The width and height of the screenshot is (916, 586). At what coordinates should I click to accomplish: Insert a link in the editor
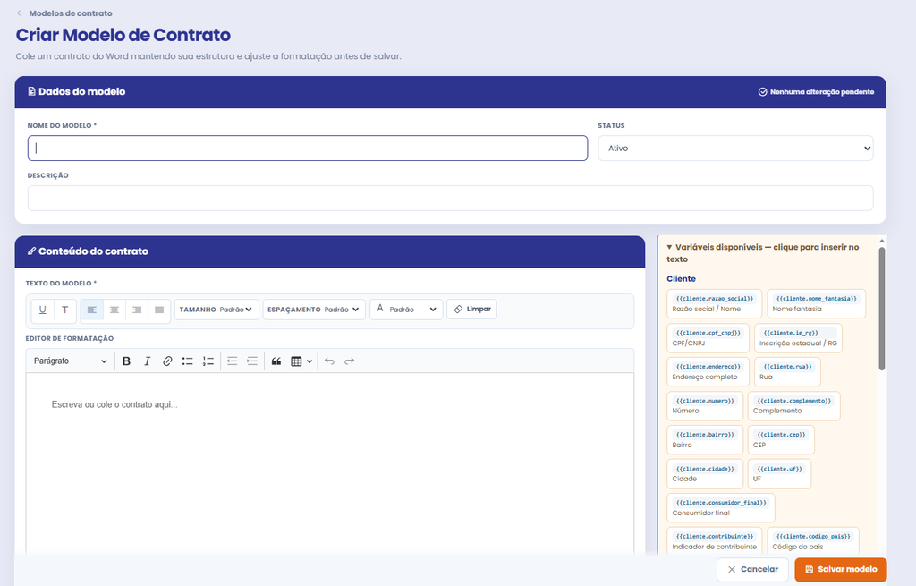pyautogui.click(x=167, y=361)
